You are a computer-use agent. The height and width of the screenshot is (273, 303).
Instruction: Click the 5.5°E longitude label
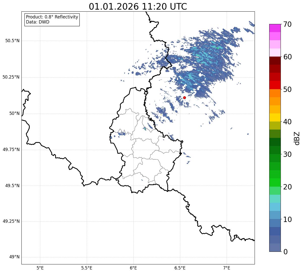pos(87,268)
